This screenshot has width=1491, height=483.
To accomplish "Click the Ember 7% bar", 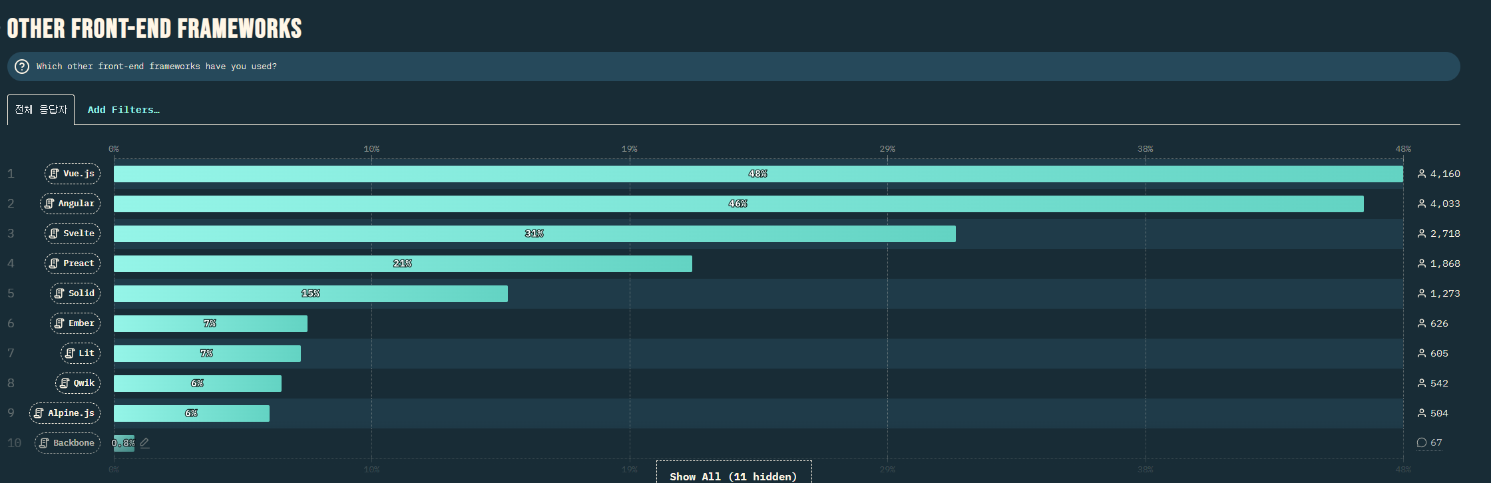I will (x=210, y=323).
